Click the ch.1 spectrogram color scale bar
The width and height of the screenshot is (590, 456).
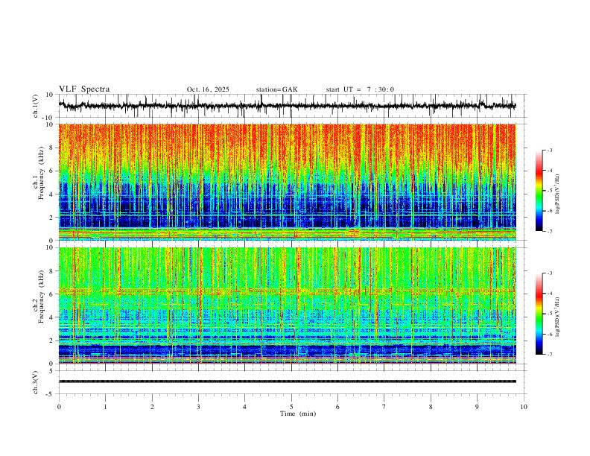pyautogui.click(x=539, y=191)
